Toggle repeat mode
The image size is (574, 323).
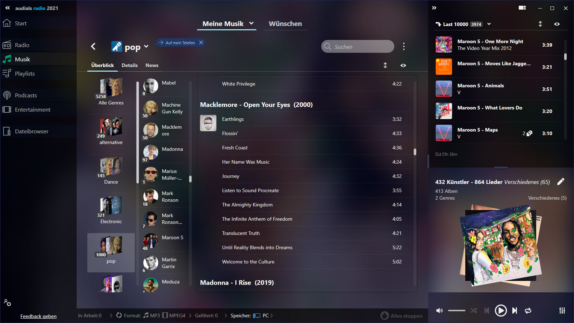click(x=528, y=311)
